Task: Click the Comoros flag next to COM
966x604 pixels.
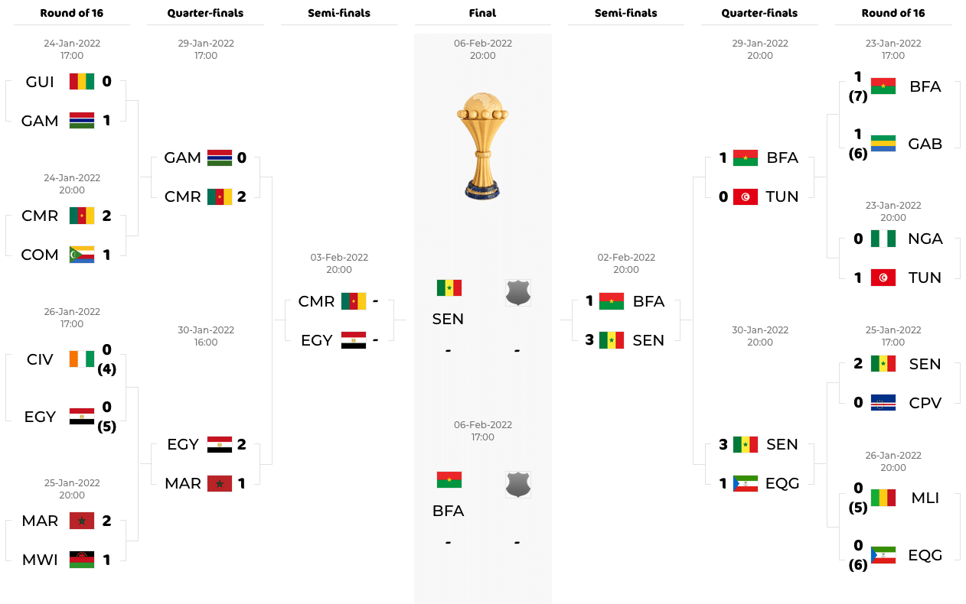Action: (x=82, y=255)
